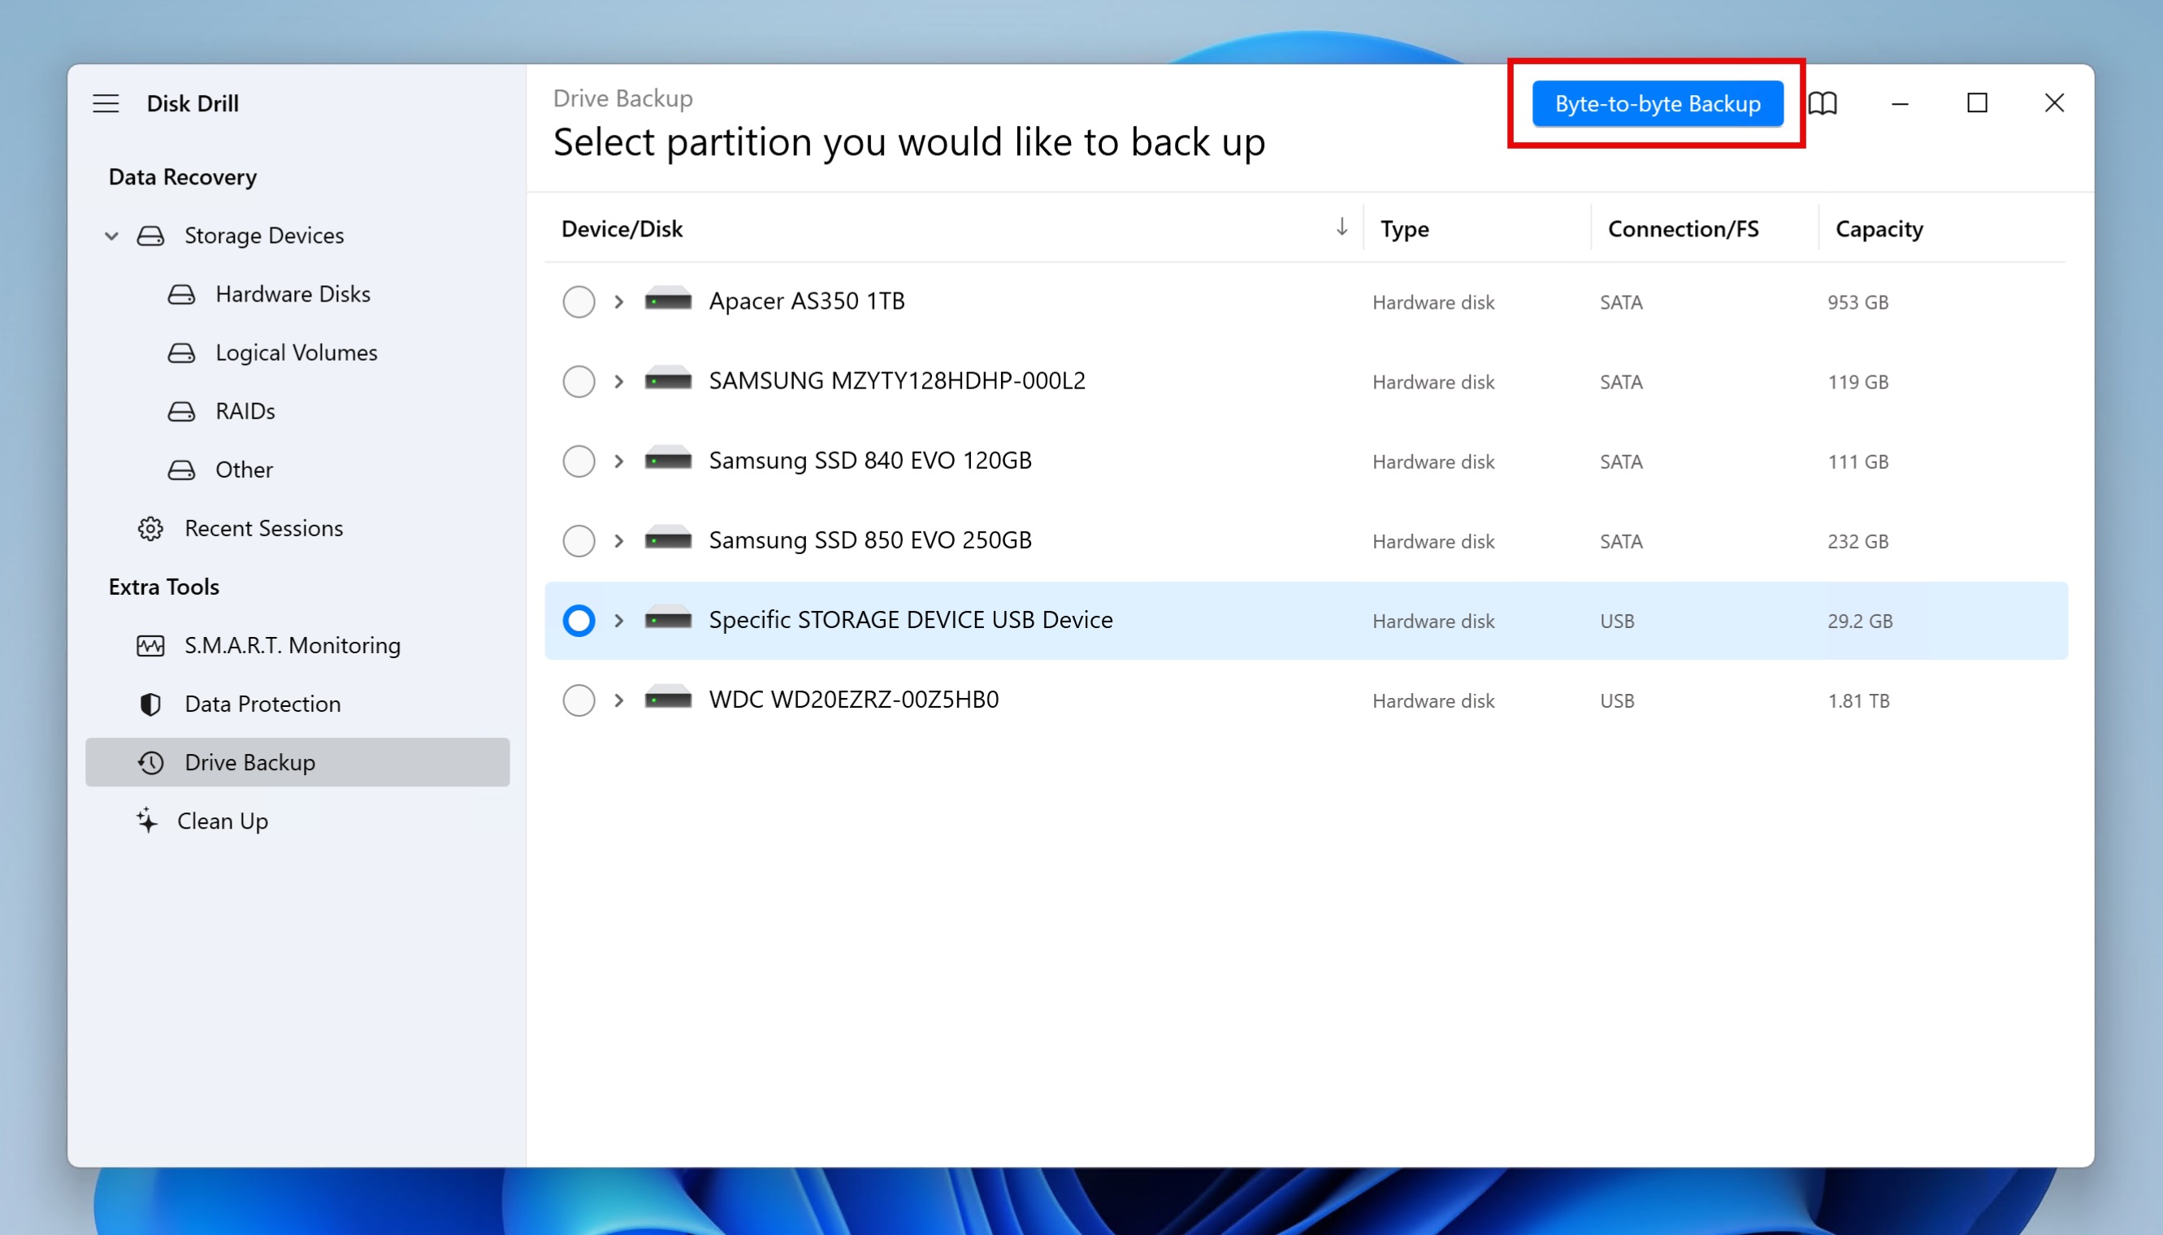Click Other under Storage Devices
Screen dimensions: 2163x1235
244,468
